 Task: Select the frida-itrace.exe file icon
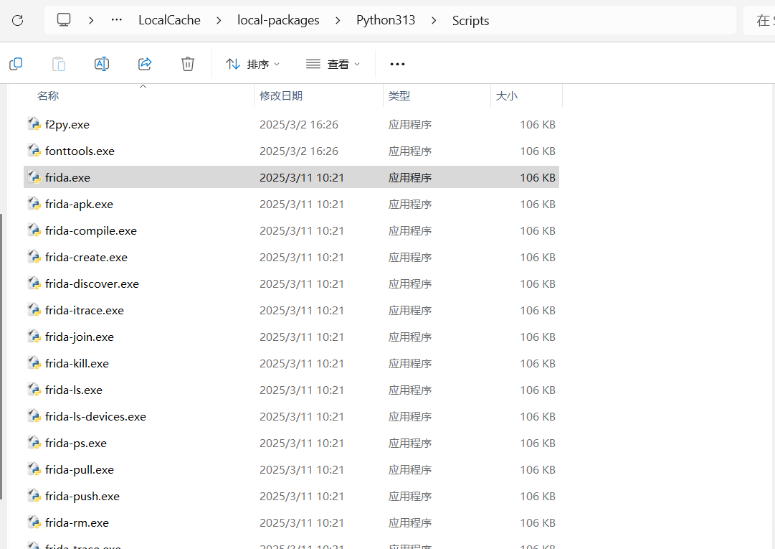click(x=34, y=310)
